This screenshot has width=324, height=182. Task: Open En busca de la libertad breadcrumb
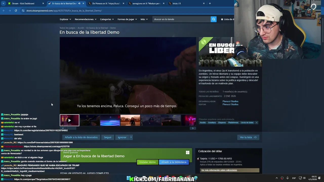(x=97, y=28)
